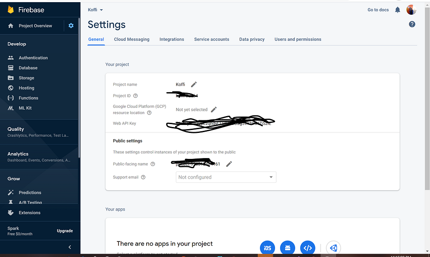
Task: Collapse the sidebar with chevron
Action: click(x=70, y=247)
